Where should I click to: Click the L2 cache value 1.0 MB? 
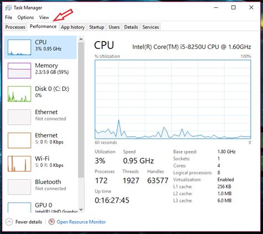click(225, 194)
